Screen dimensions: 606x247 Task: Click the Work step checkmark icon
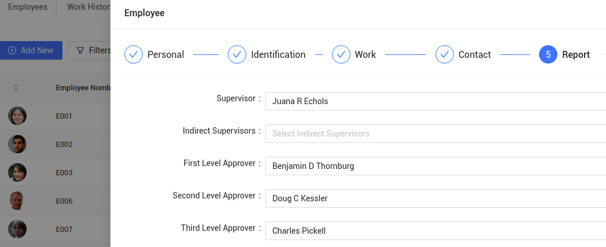tap(341, 54)
